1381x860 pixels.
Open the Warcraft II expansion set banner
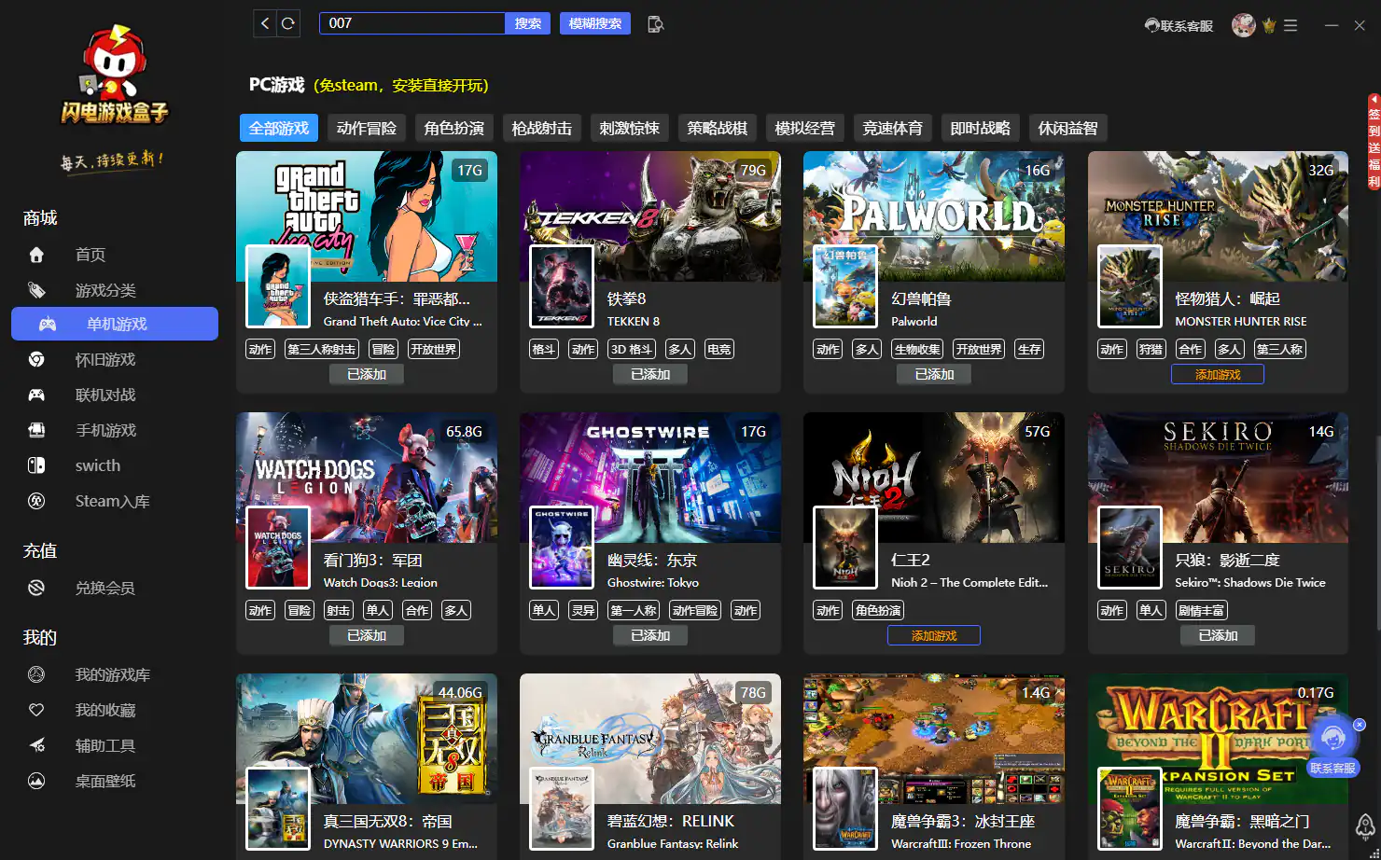(x=1218, y=739)
